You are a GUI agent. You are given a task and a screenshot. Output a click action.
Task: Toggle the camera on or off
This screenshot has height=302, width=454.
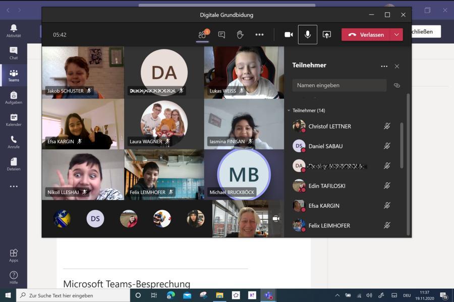click(289, 35)
